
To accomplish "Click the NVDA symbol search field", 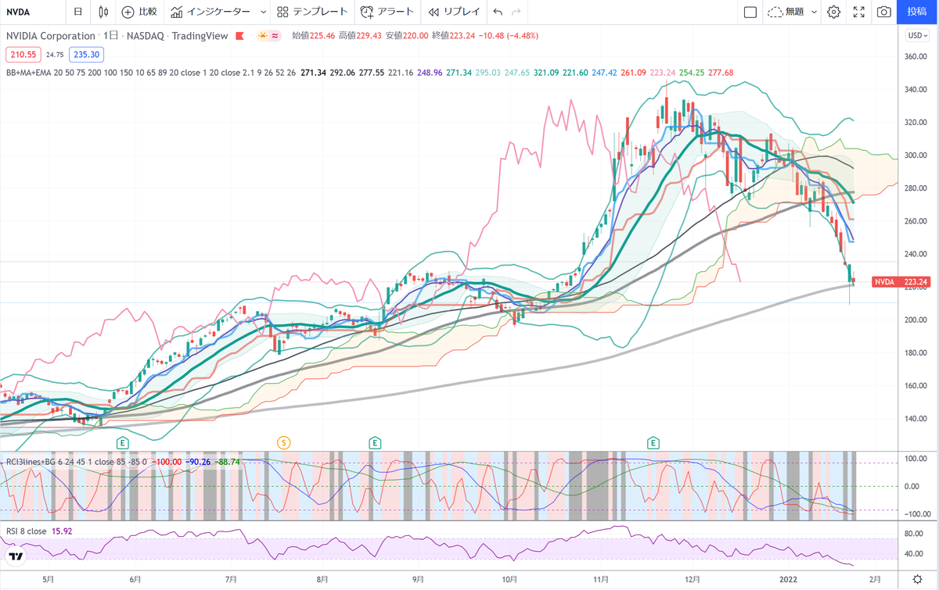I will point(31,12).
